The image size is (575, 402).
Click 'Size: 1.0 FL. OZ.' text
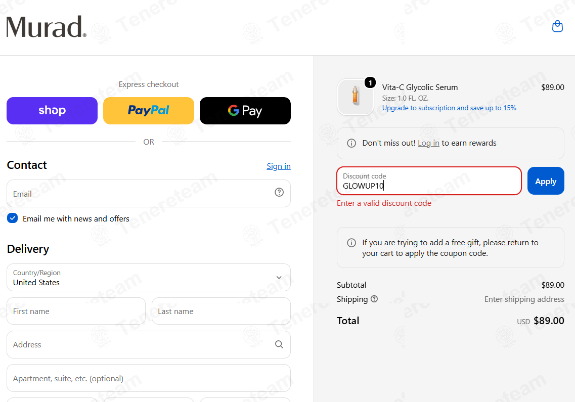point(405,98)
